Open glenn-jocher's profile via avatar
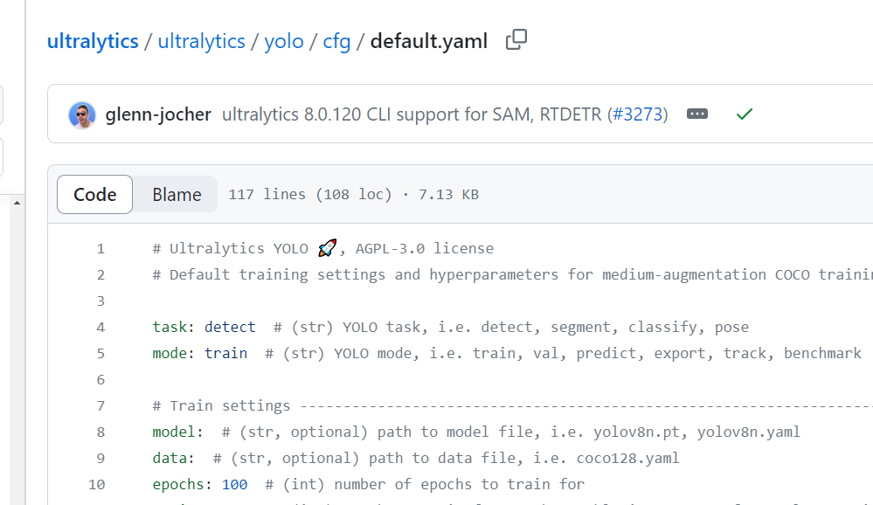This screenshot has height=505, width=873. tap(81, 114)
